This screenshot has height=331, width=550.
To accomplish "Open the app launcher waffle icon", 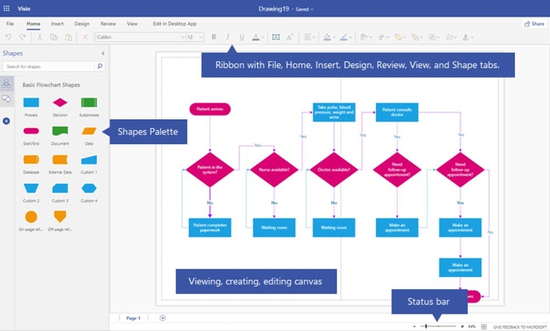I will (6, 8).
